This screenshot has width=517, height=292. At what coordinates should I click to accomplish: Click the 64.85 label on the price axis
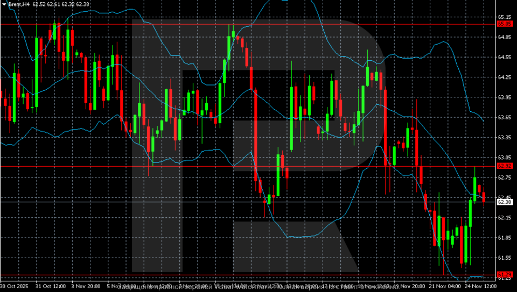(x=505, y=37)
